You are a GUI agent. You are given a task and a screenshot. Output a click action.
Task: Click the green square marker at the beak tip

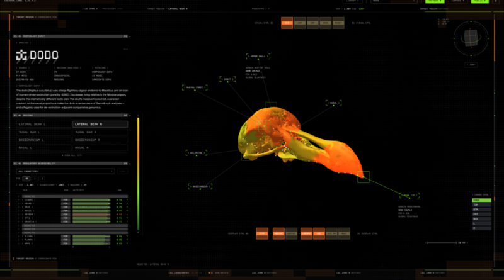(364, 177)
